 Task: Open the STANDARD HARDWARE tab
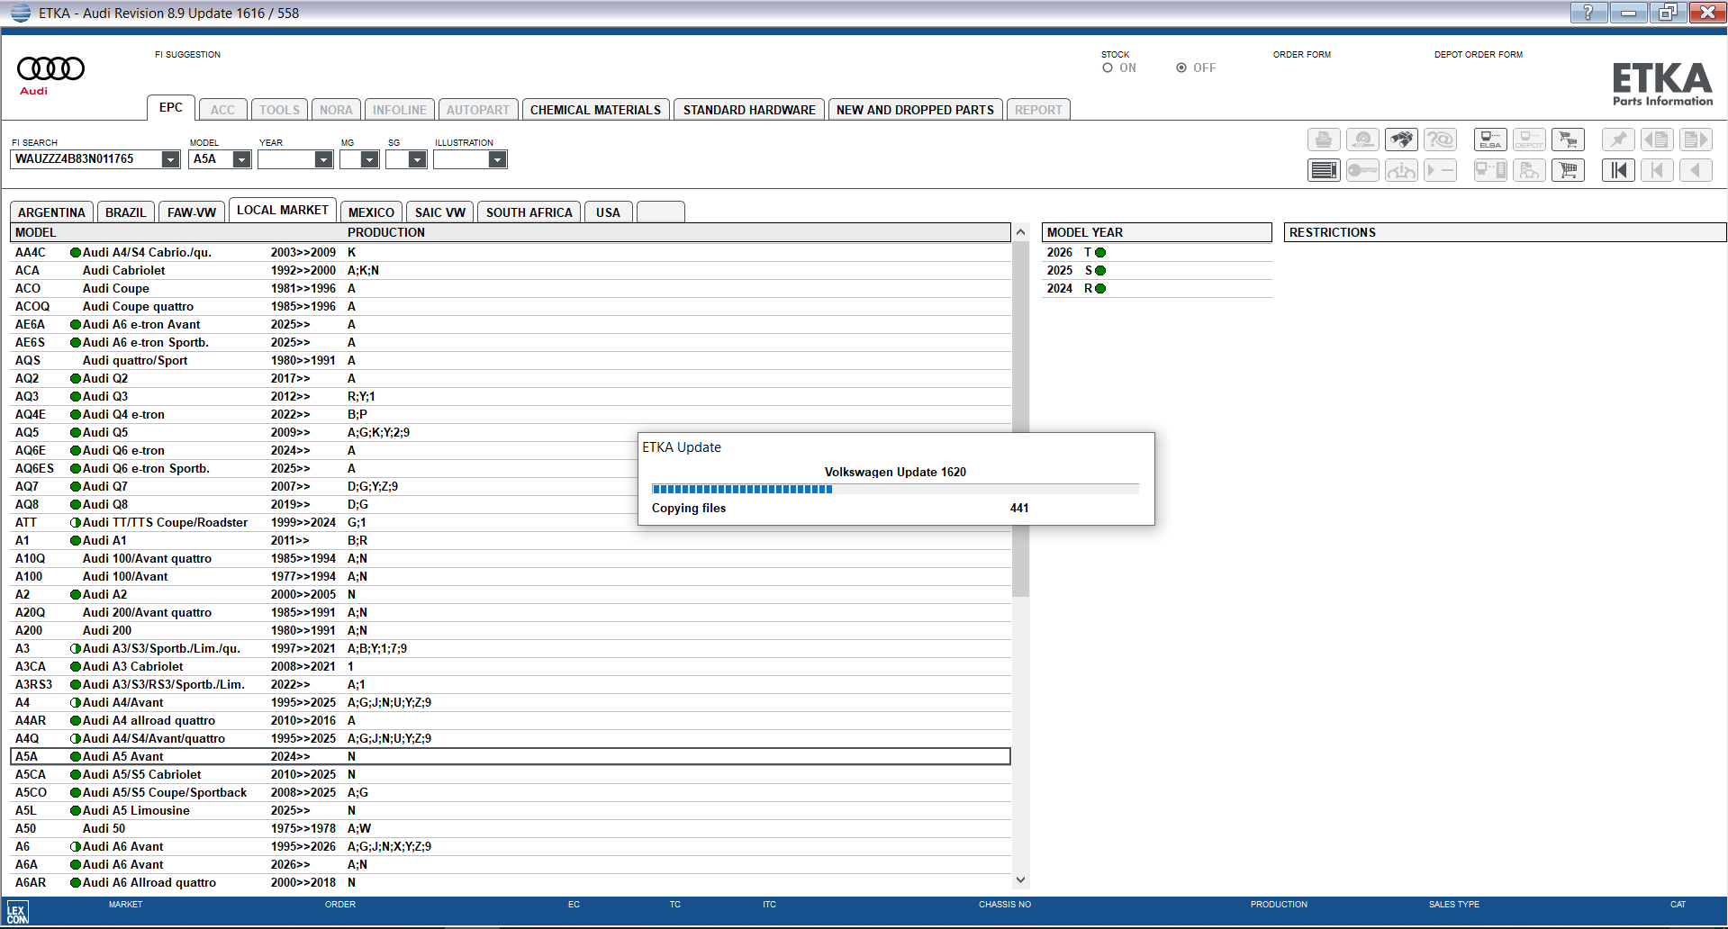[749, 110]
